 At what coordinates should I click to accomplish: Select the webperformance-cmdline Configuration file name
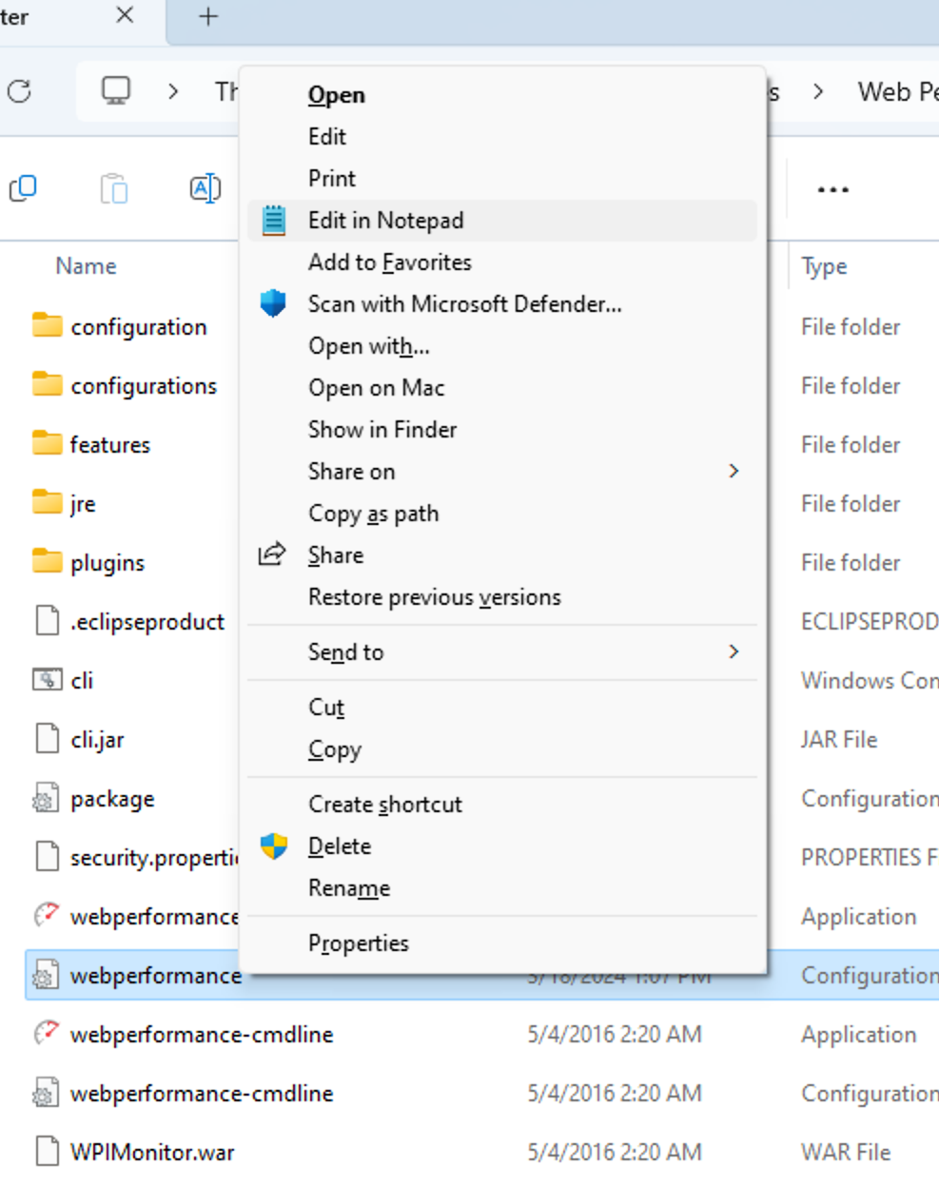point(202,1094)
